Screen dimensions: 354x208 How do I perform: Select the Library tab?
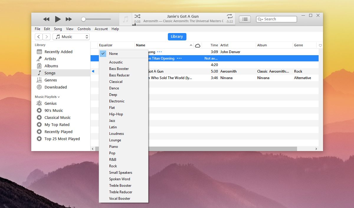[x=177, y=37]
